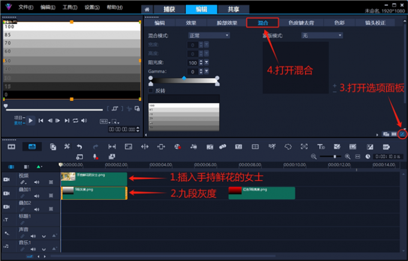Open the 混合 options tab

263,23
